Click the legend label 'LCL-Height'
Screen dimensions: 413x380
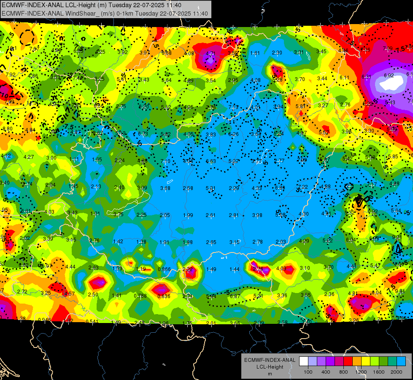point(270,367)
